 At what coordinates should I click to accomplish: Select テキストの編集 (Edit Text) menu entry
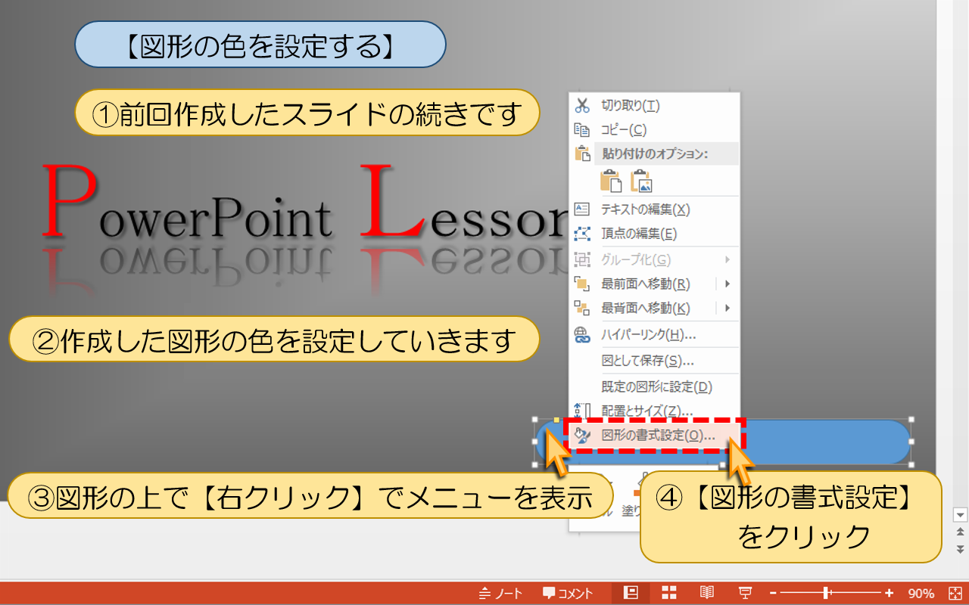coord(655,209)
